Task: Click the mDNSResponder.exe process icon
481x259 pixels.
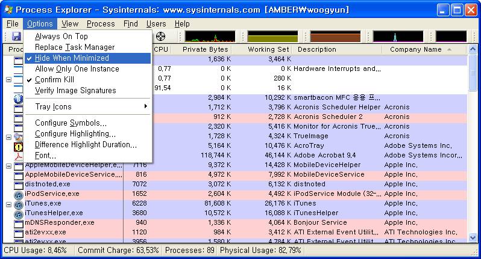Action: click(x=19, y=224)
